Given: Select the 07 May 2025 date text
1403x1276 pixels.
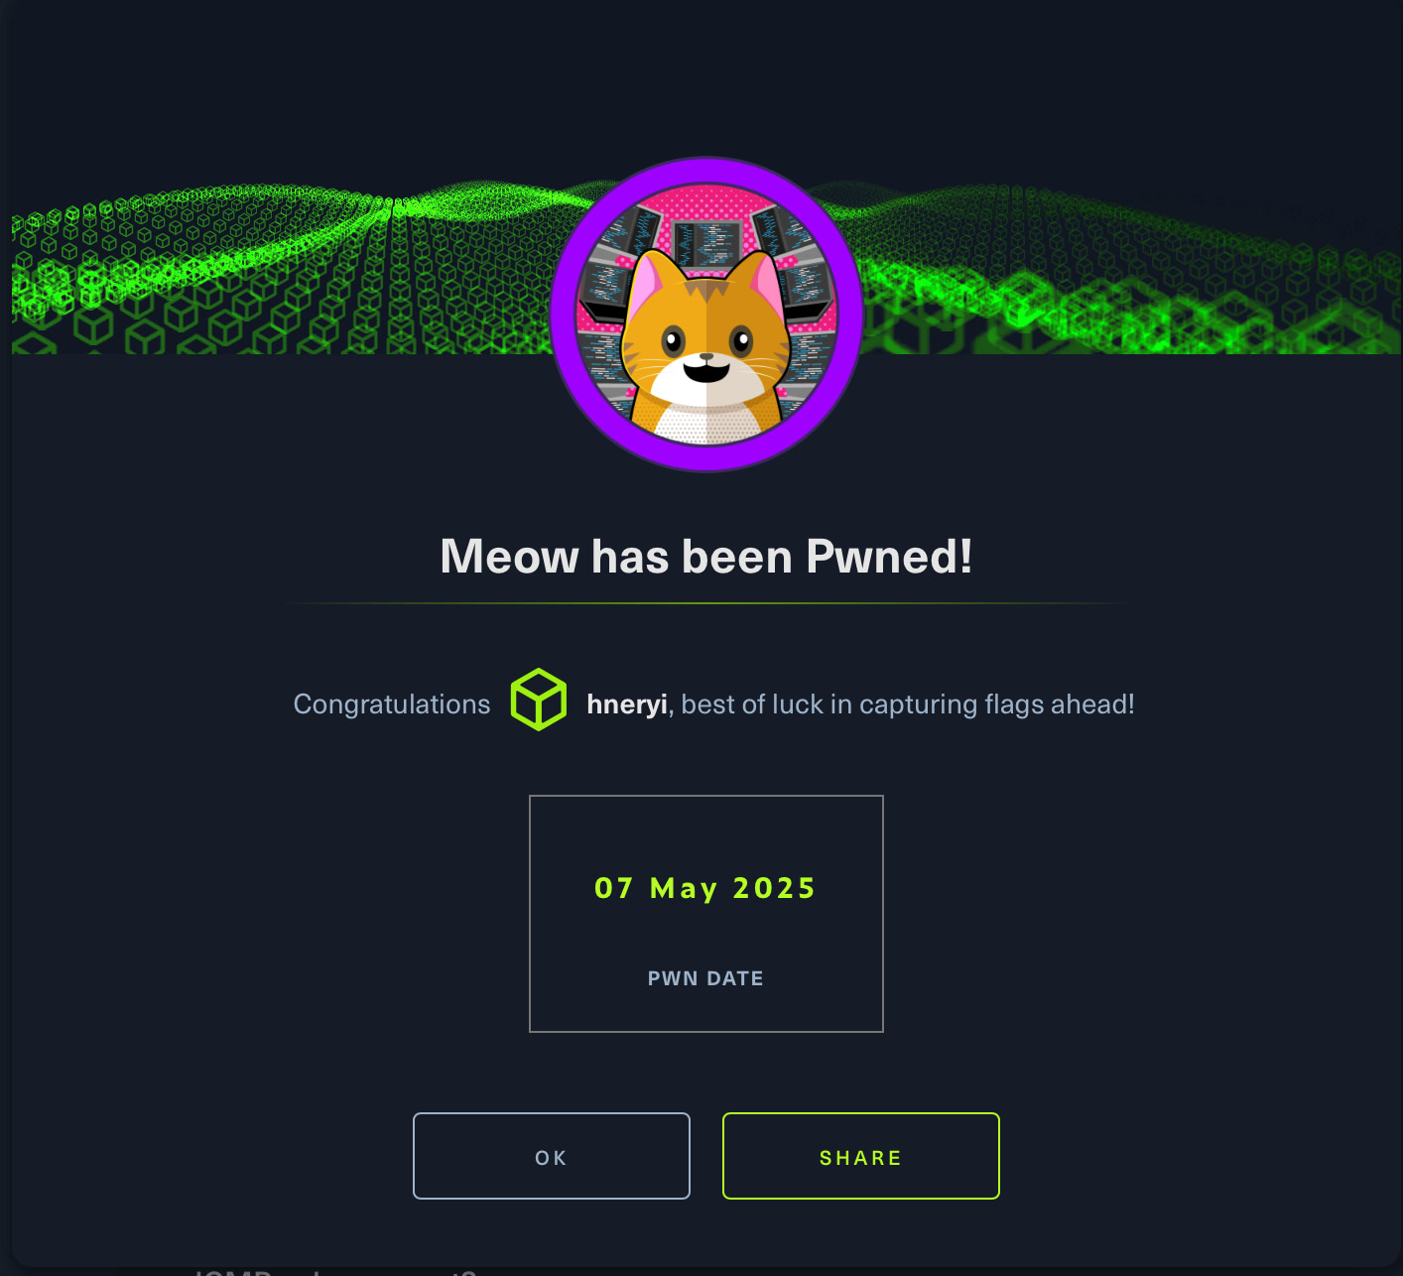Looking at the screenshot, I should point(705,888).
